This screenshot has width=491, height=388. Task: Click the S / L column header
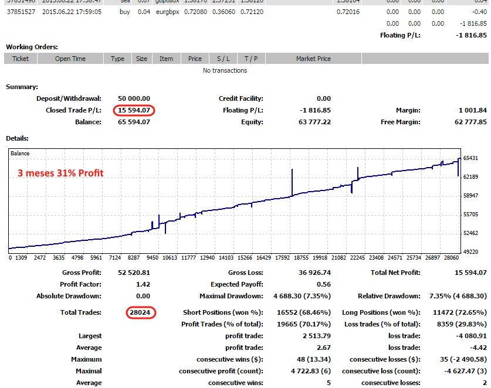click(x=223, y=59)
